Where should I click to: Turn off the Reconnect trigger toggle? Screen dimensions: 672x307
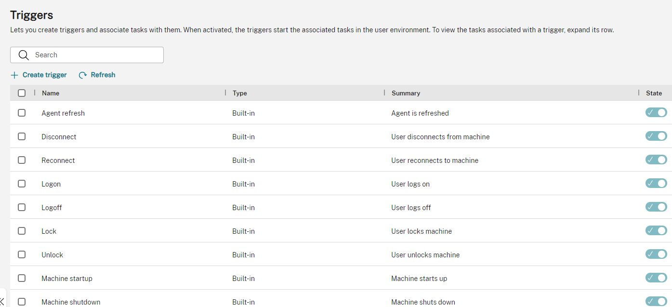(x=656, y=160)
